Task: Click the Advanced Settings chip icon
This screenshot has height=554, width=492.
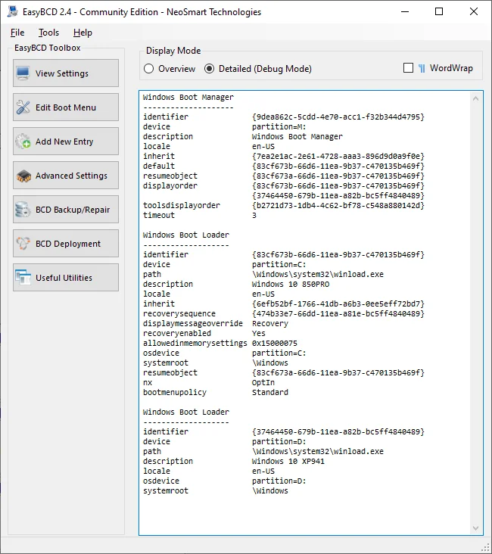Action: [x=23, y=176]
